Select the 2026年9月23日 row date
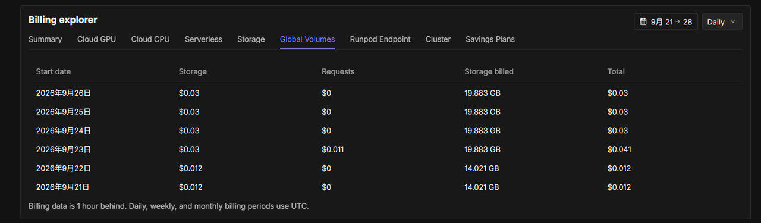The height and width of the screenshot is (223, 761). (63, 149)
